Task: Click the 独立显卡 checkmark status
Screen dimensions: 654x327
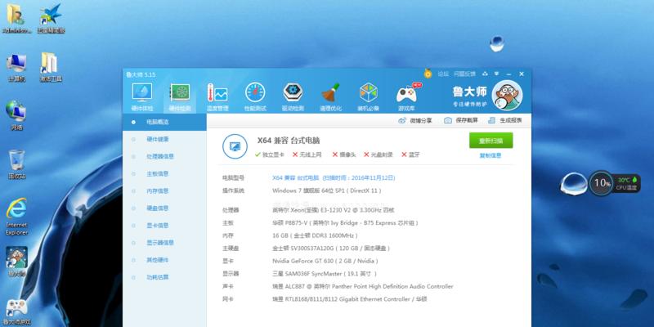Action: (270, 155)
